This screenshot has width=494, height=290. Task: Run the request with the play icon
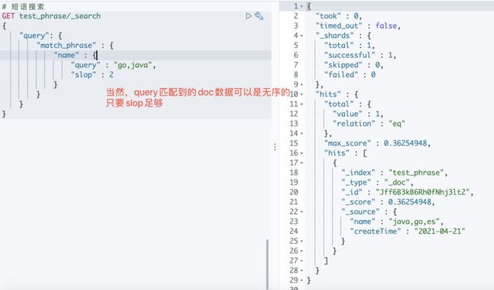click(x=249, y=16)
